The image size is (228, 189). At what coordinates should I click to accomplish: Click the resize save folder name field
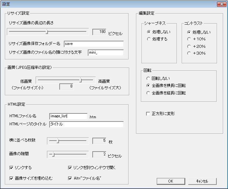(94, 44)
